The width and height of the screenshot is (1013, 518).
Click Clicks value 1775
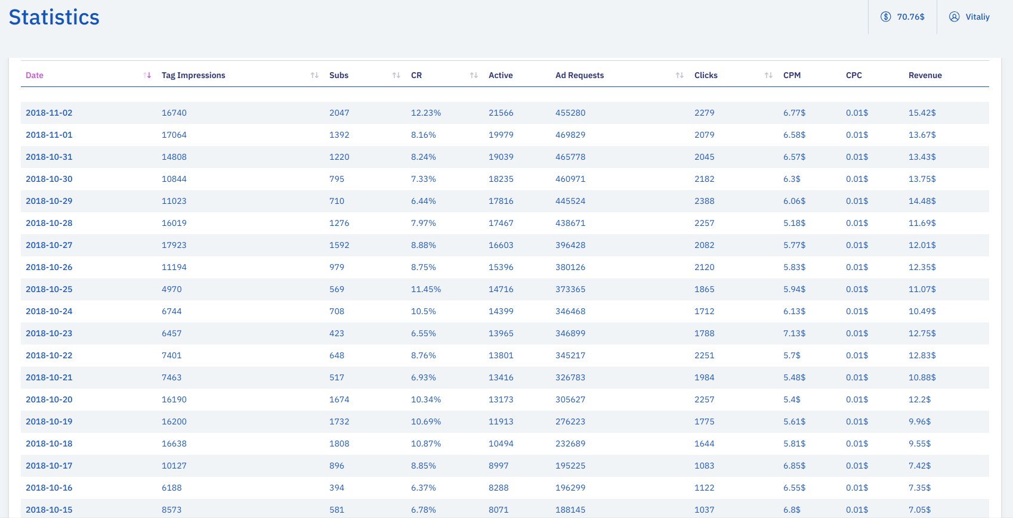705,421
